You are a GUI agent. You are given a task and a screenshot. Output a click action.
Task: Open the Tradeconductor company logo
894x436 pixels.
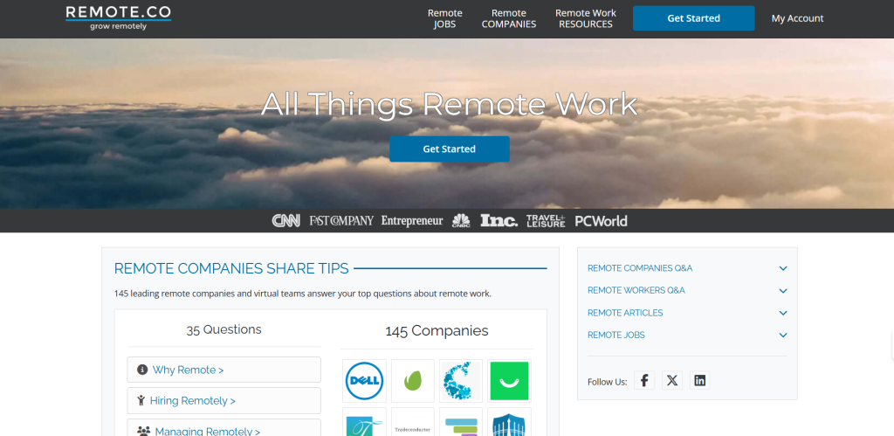413,422
